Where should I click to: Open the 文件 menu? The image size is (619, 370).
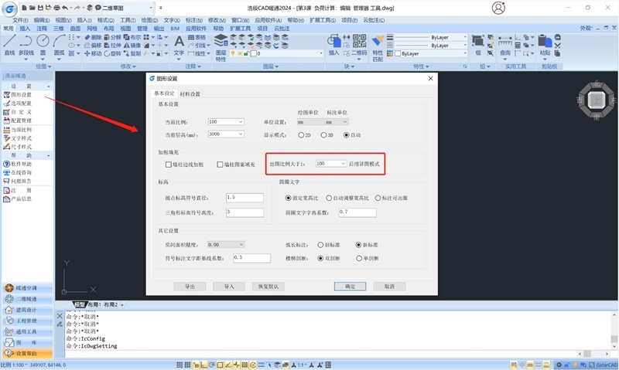(20, 20)
